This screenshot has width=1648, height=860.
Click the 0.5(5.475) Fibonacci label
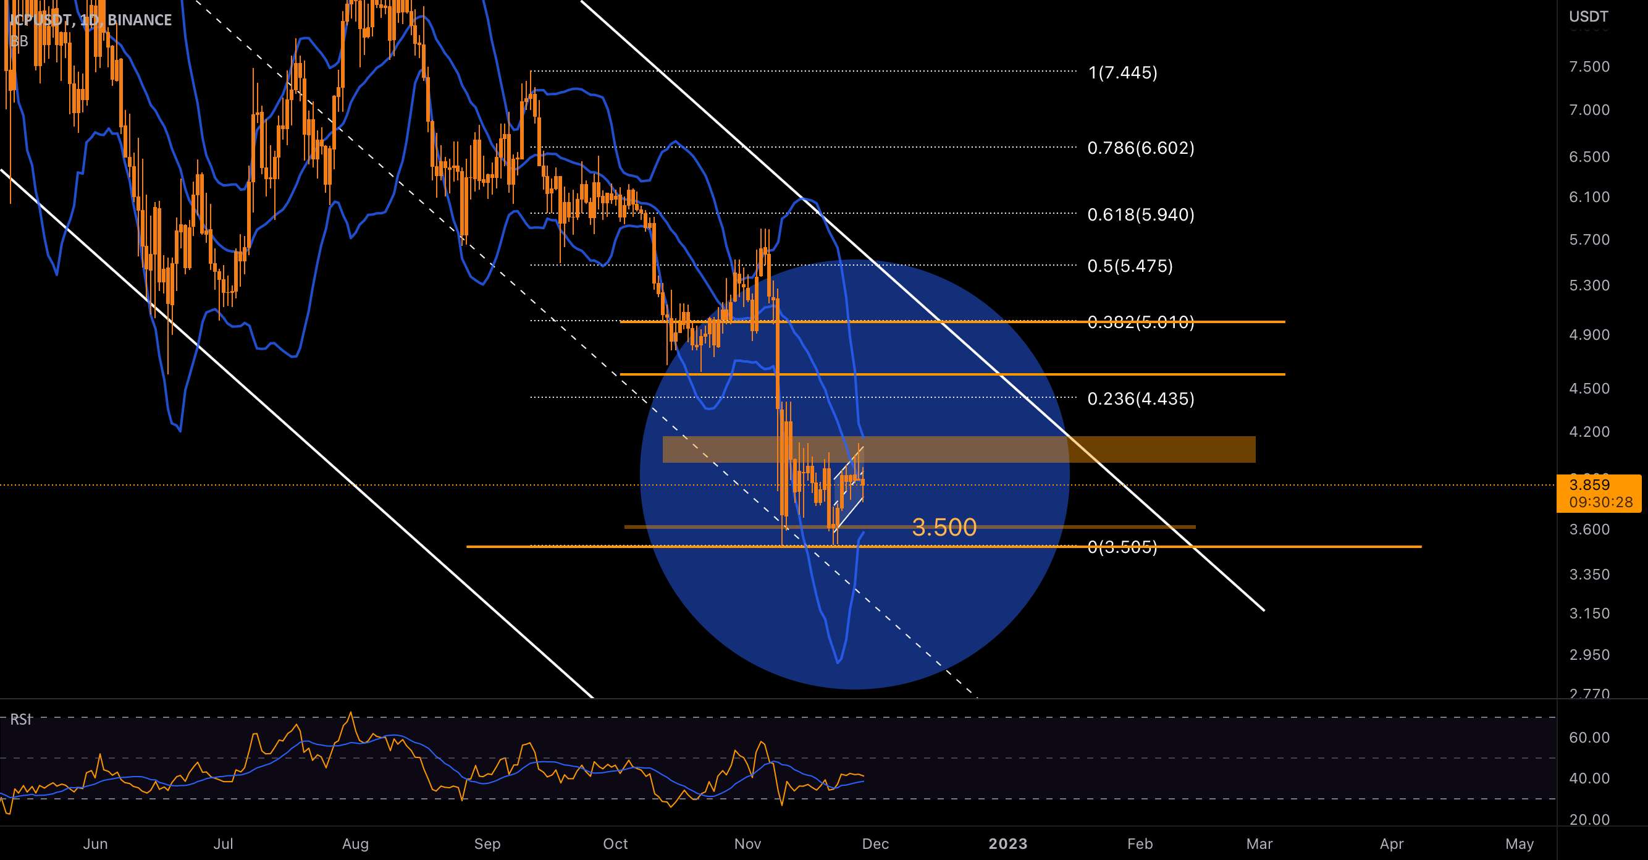(1130, 266)
